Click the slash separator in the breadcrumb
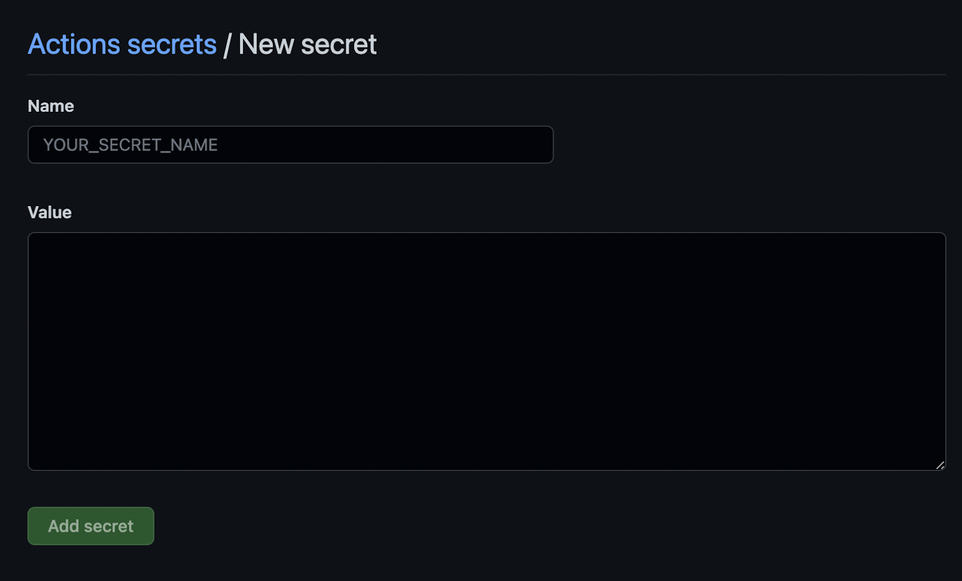 coord(227,45)
